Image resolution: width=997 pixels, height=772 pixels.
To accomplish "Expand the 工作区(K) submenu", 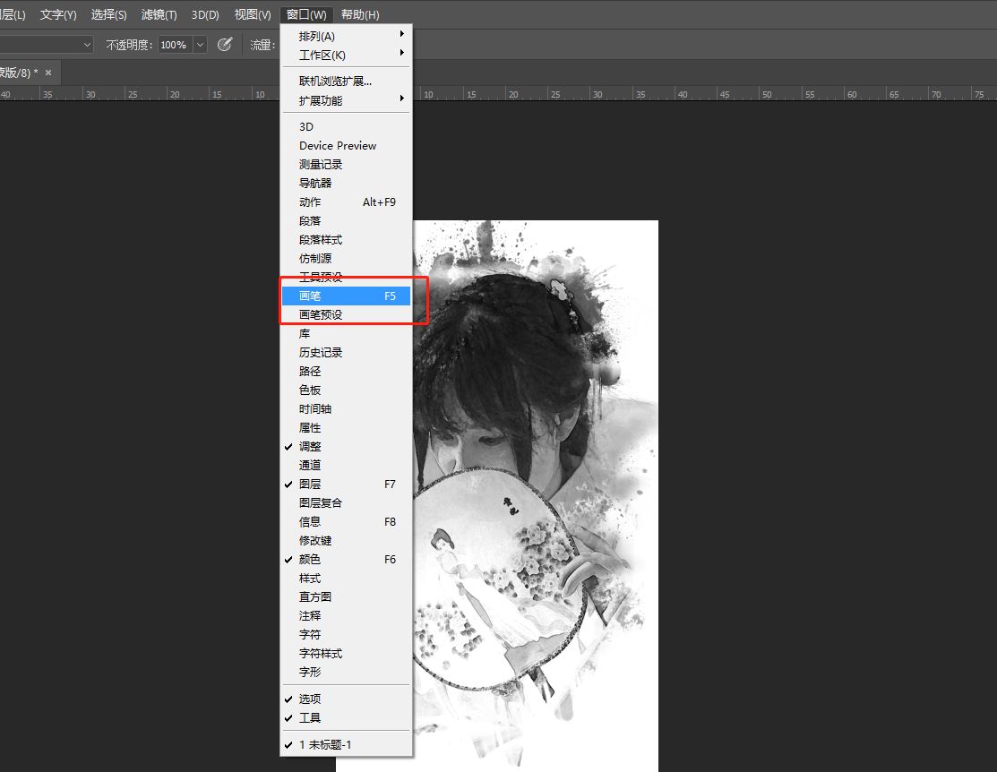I will tap(346, 55).
